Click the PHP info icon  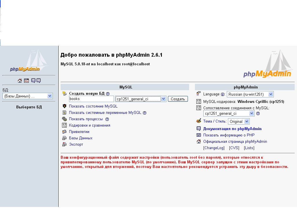click(x=198, y=135)
